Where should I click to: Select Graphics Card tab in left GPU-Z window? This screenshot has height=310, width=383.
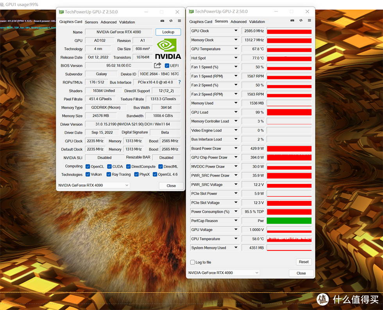[71, 22]
